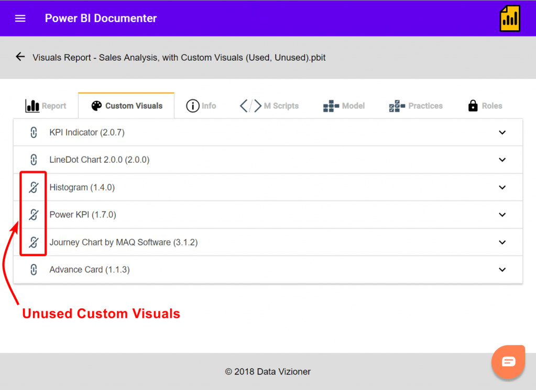Click the unlinked icon beside Histogram
The width and height of the screenshot is (536, 390).
coord(34,187)
